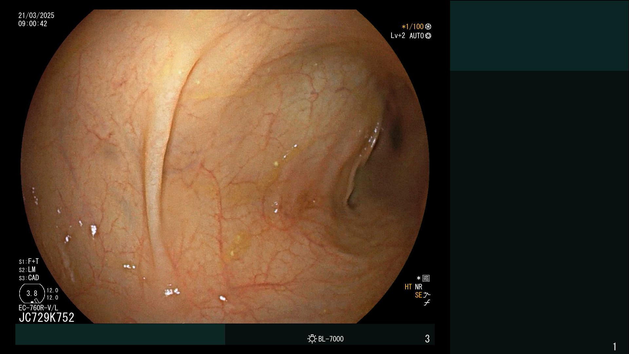This screenshot has height=354, width=629.
Task: Click the iris icon next to AUTO
Action: click(x=428, y=36)
